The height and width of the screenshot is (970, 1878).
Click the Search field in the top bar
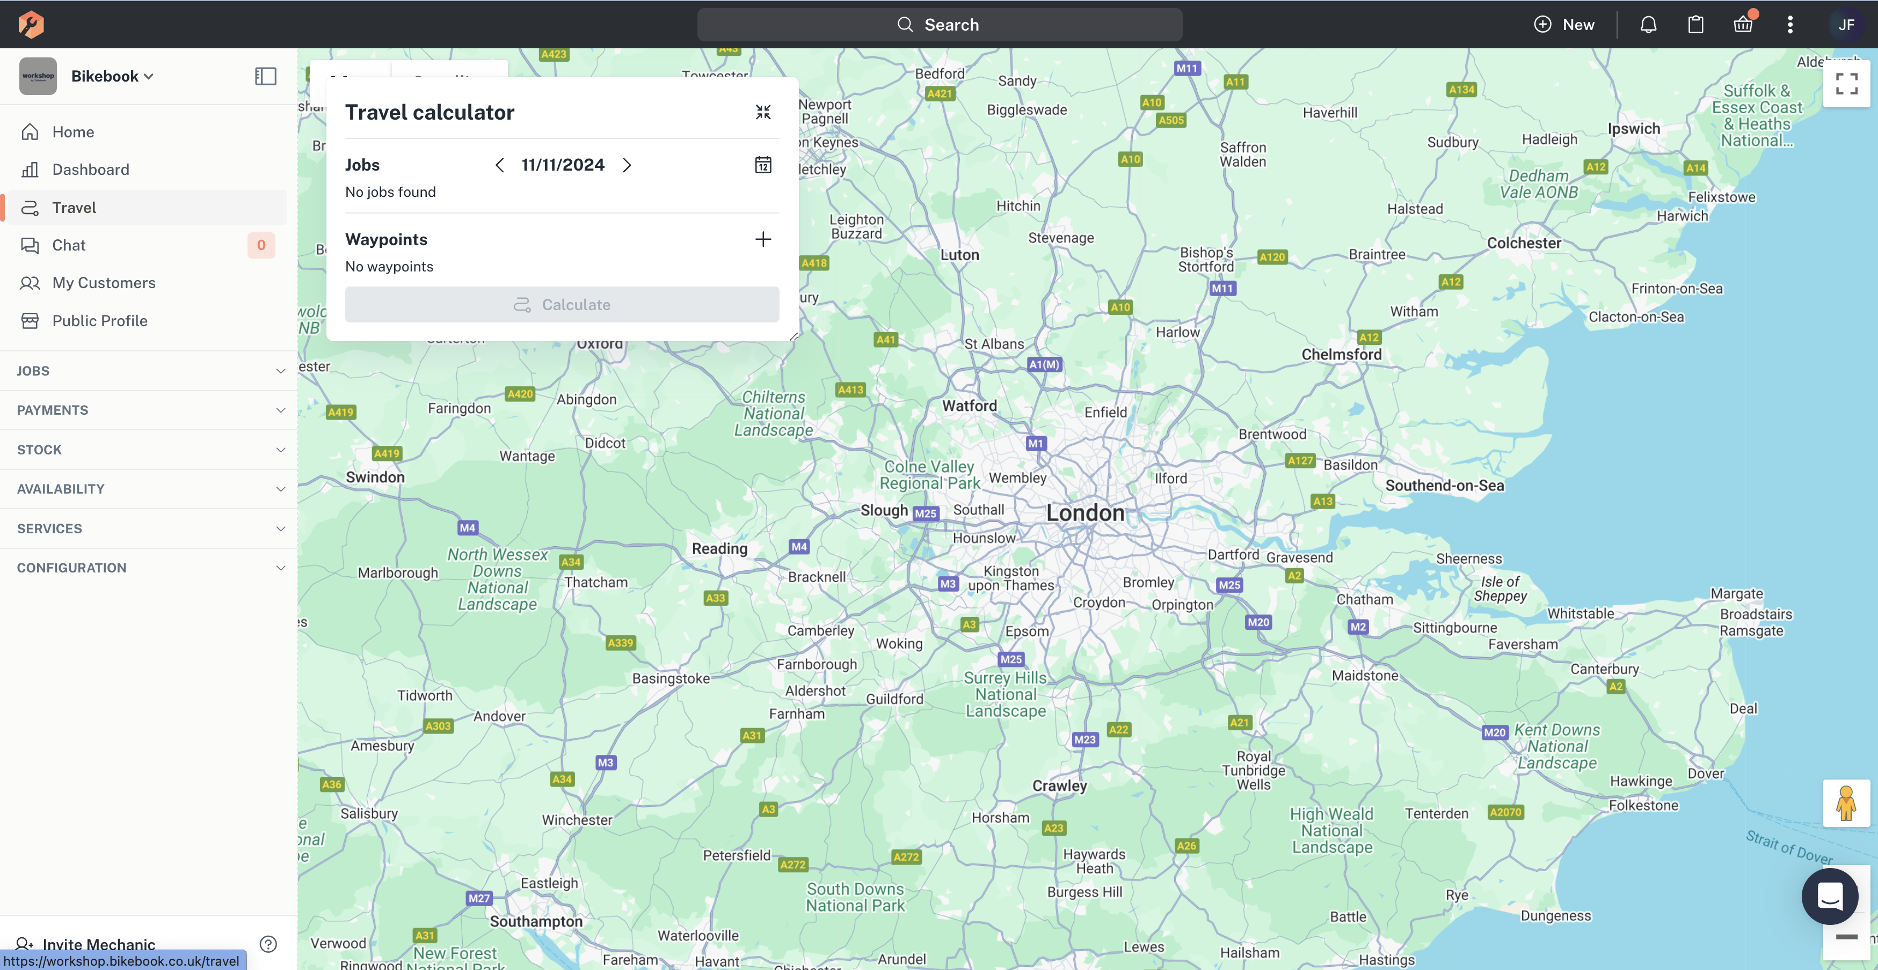pyautogui.click(x=939, y=24)
